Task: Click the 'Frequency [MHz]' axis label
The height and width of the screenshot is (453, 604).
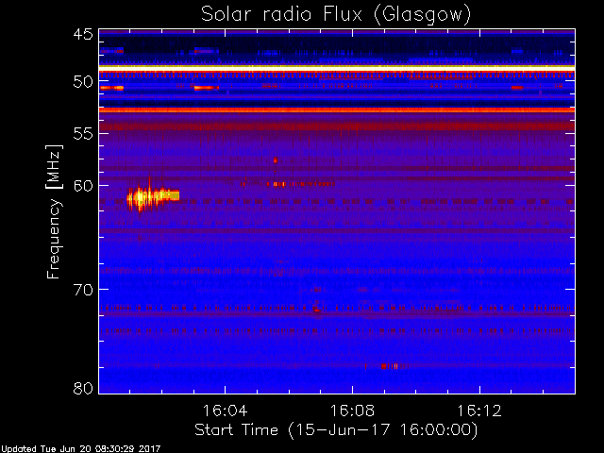Action: coord(54,211)
